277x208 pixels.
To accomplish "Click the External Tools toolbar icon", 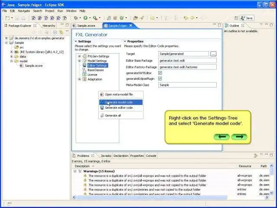I will point(95,18).
